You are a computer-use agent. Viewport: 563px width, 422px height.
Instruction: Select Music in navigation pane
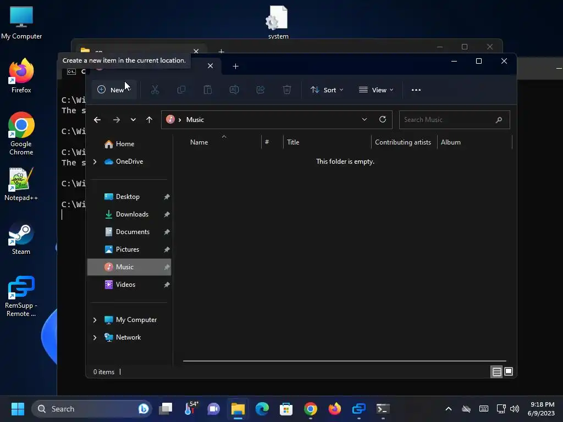(x=129, y=267)
